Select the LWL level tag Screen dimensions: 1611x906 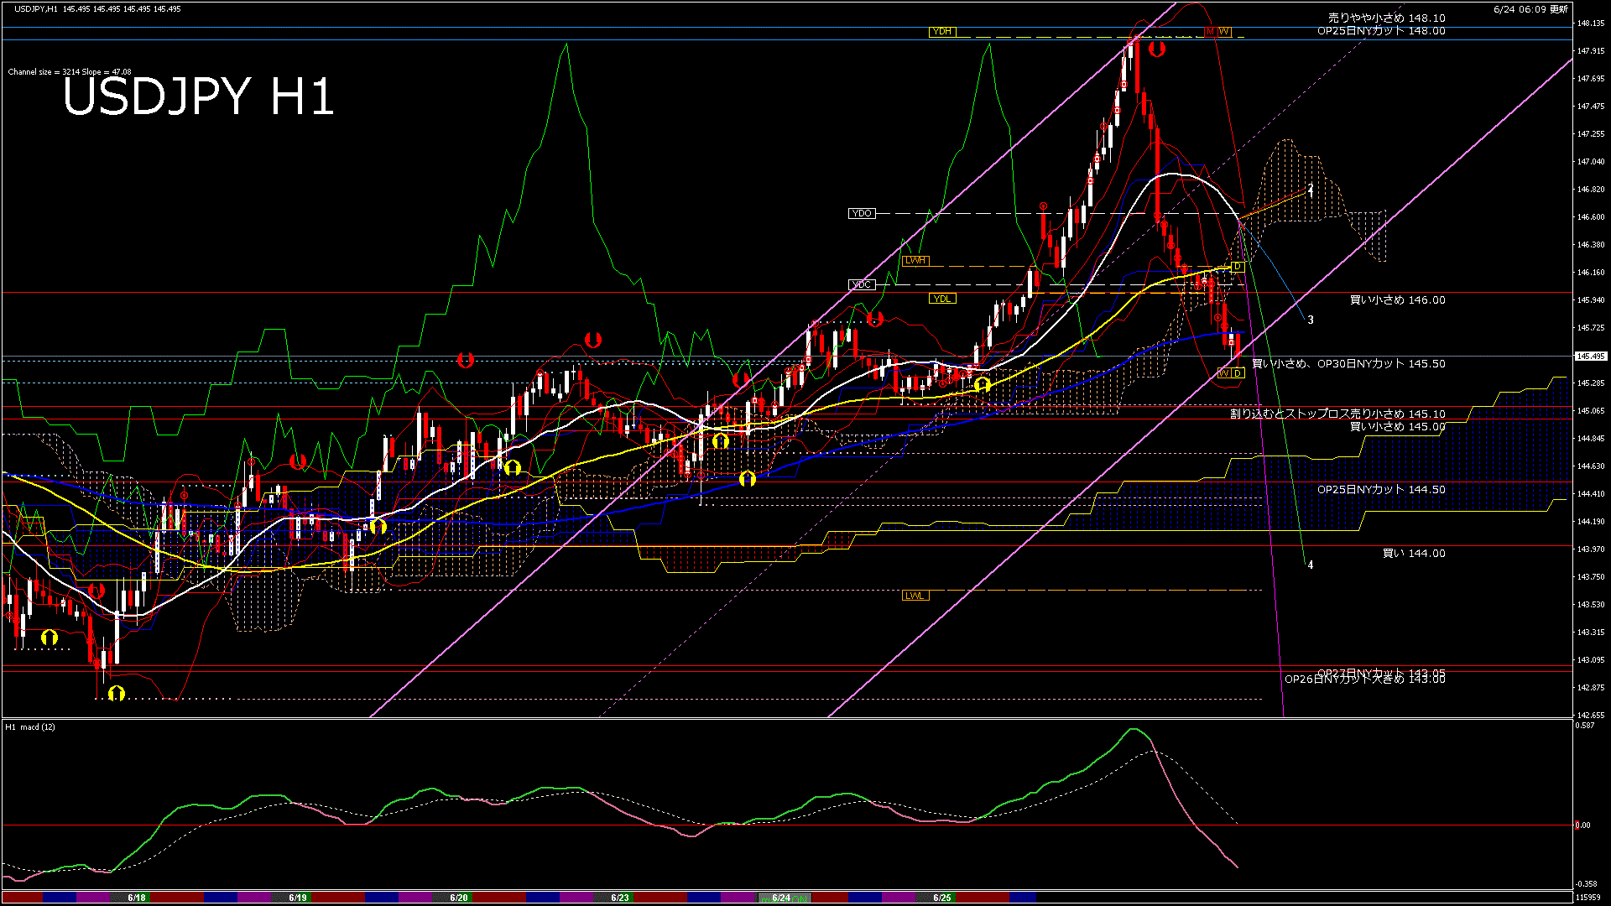[915, 596]
